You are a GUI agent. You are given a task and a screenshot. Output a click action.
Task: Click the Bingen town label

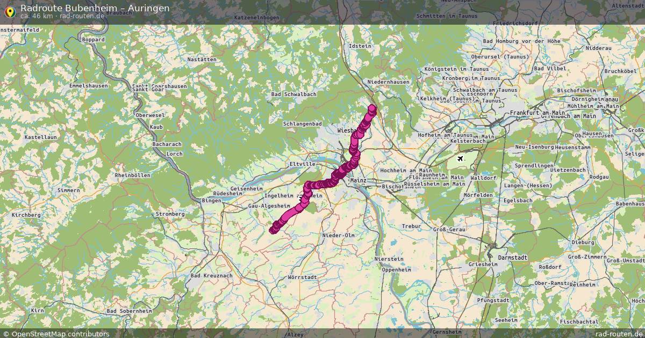click(207, 200)
